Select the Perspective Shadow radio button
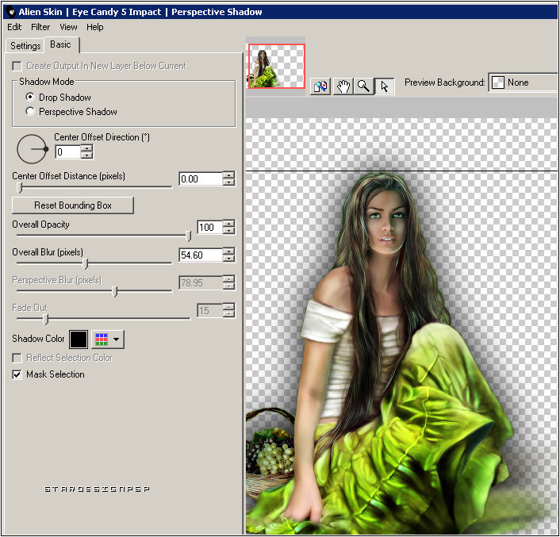The height and width of the screenshot is (537, 560). point(30,111)
